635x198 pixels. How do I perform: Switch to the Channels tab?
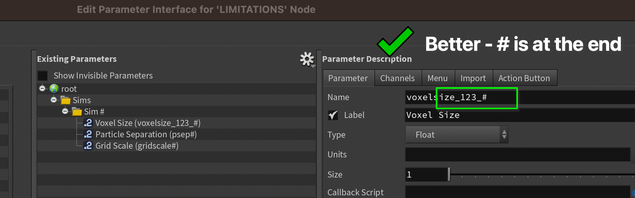tap(397, 78)
